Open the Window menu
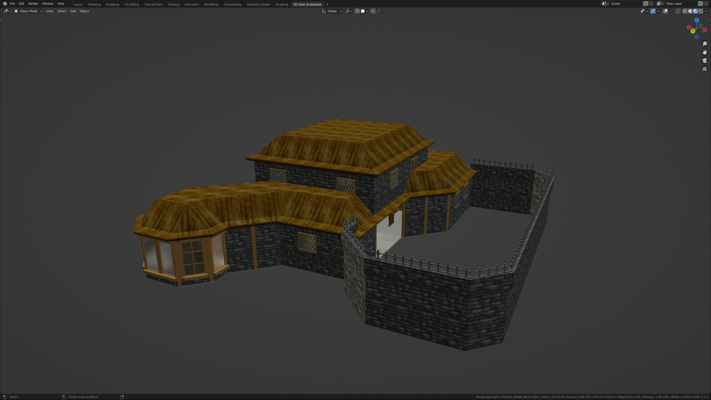 coord(48,4)
